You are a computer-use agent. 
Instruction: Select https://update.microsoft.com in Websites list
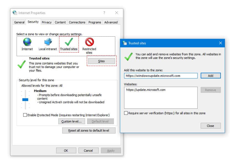coord(146,90)
